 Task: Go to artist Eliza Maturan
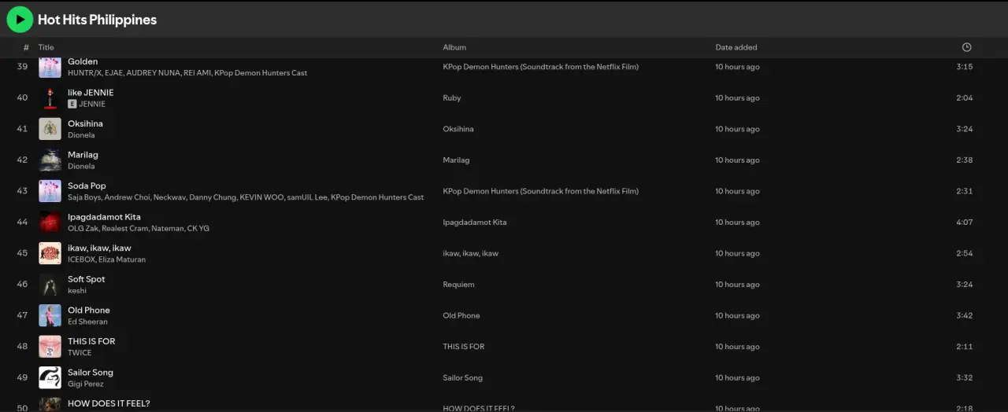click(122, 259)
